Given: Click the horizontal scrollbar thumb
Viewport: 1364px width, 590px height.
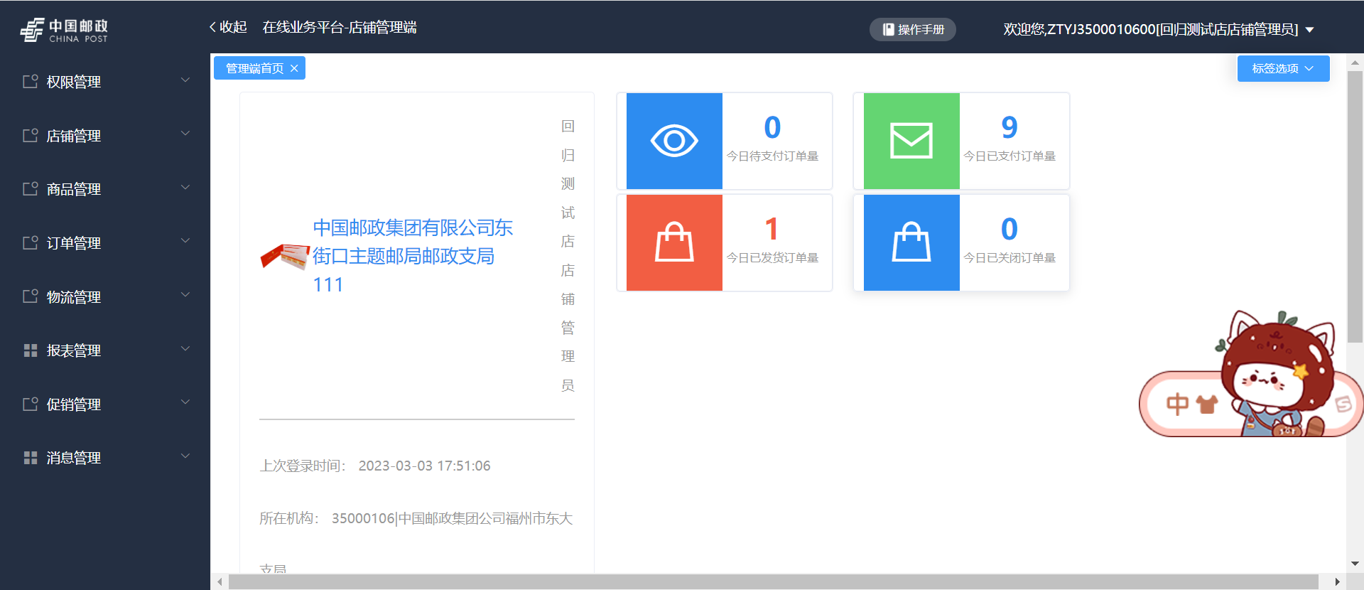Looking at the screenshot, I should click(773, 582).
